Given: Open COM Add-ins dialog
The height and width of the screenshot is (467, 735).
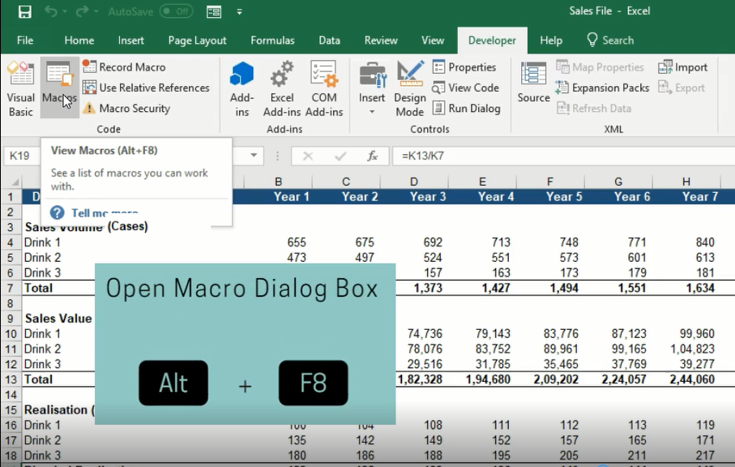Looking at the screenshot, I should click(x=324, y=89).
